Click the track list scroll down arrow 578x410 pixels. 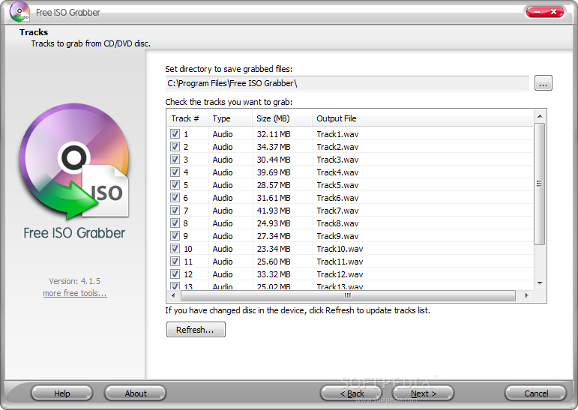point(540,283)
